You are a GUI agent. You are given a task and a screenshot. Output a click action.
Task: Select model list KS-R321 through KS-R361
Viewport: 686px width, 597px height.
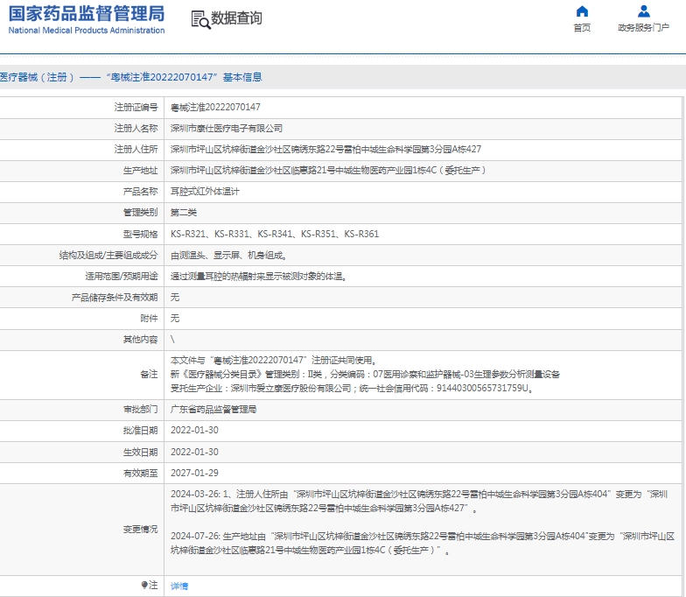(x=275, y=234)
